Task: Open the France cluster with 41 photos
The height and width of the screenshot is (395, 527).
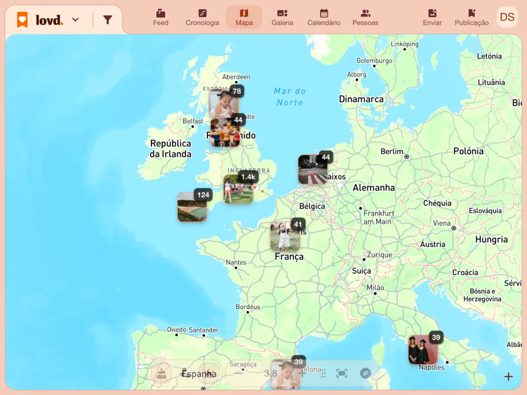Action: (285, 237)
